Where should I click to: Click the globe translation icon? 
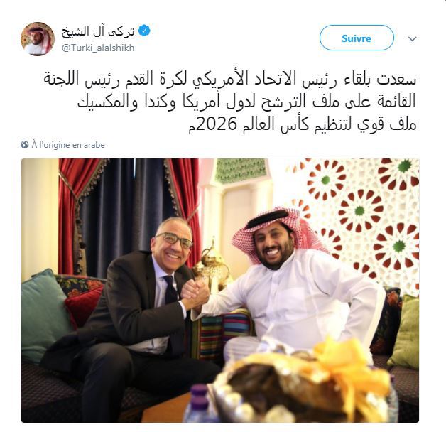coord(24,144)
